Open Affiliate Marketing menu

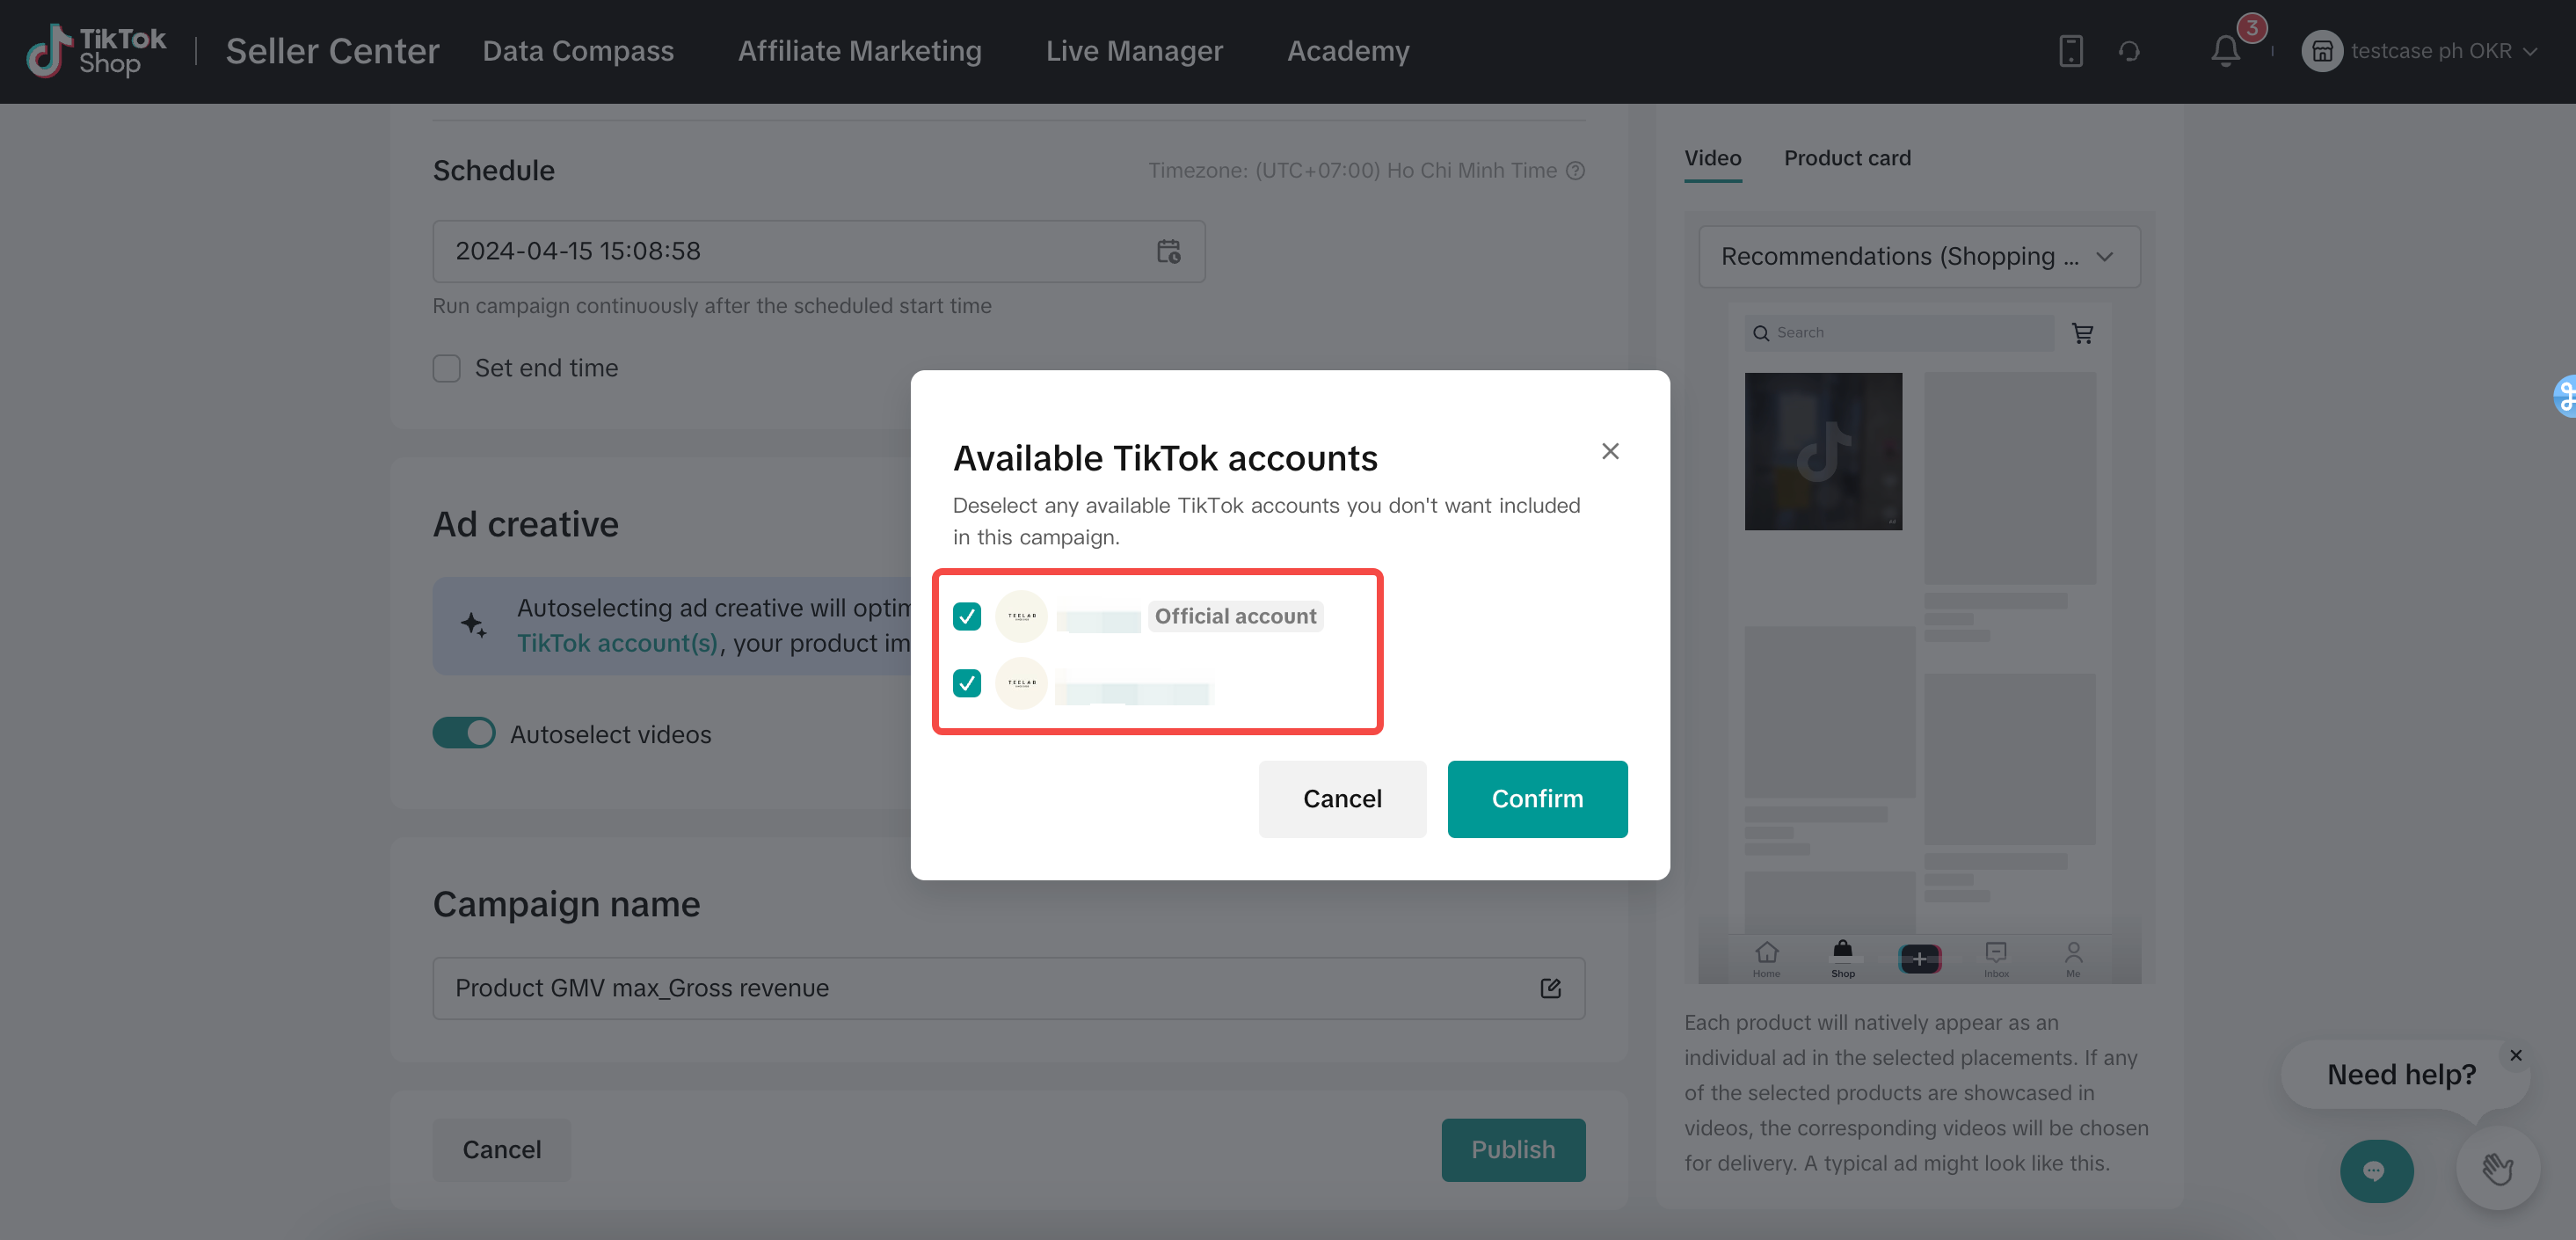859,51
